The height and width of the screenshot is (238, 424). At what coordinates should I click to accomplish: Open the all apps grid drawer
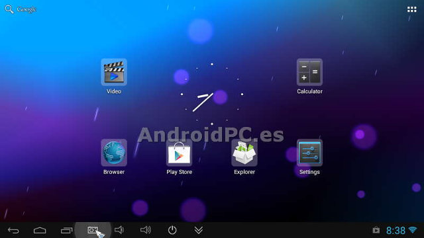412,9
